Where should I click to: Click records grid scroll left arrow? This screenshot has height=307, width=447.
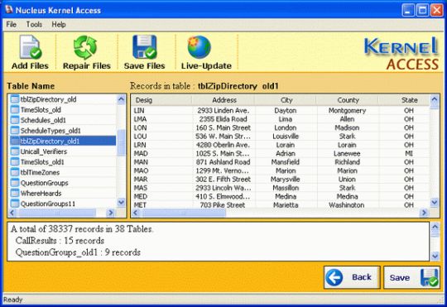pyautogui.click(x=136, y=213)
